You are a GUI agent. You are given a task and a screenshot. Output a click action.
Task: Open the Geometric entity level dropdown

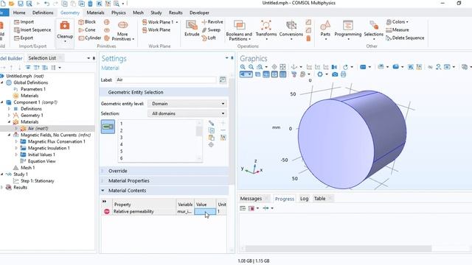(x=187, y=104)
